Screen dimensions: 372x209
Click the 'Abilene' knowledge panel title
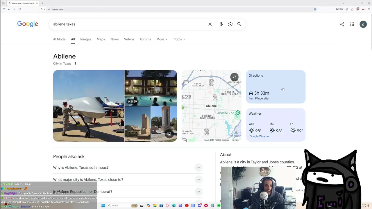[65, 56]
